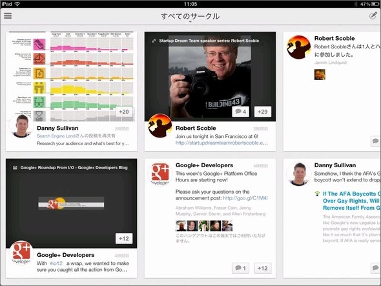381x286 pixels.
Task: Tap the compose post pencil icon
Action: pyautogui.click(x=373, y=15)
